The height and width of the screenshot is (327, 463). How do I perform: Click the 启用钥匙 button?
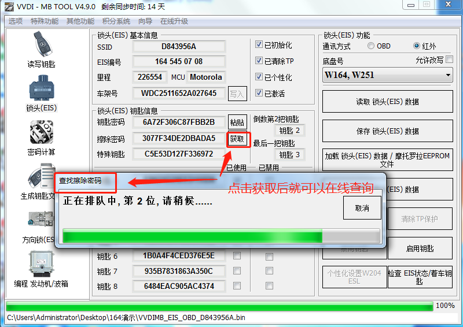(420, 248)
